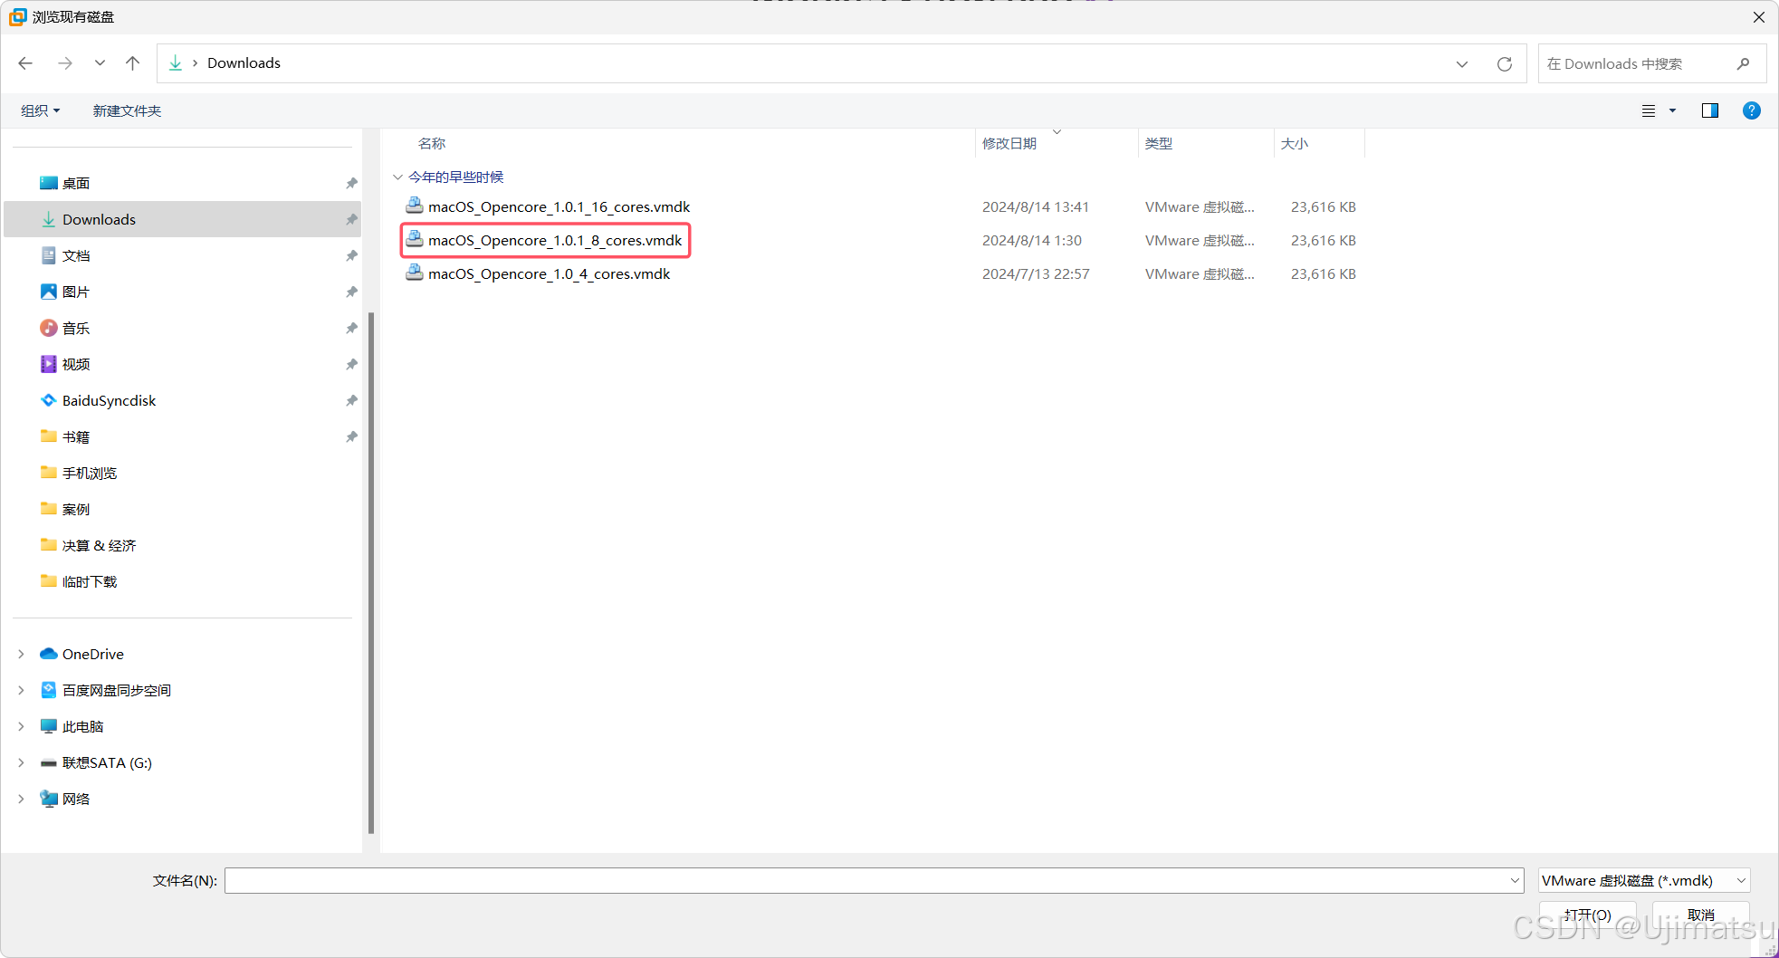Expand the OneDrive tree node

pyautogui.click(x=21, y=654)
